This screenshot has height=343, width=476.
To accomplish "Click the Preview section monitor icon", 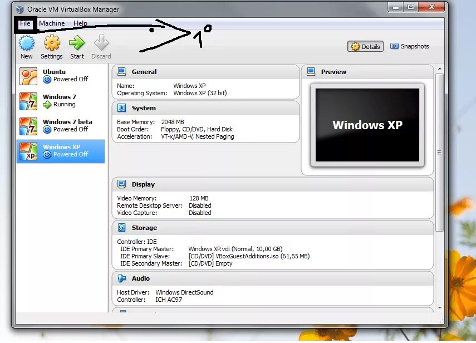I will [311, 72].
